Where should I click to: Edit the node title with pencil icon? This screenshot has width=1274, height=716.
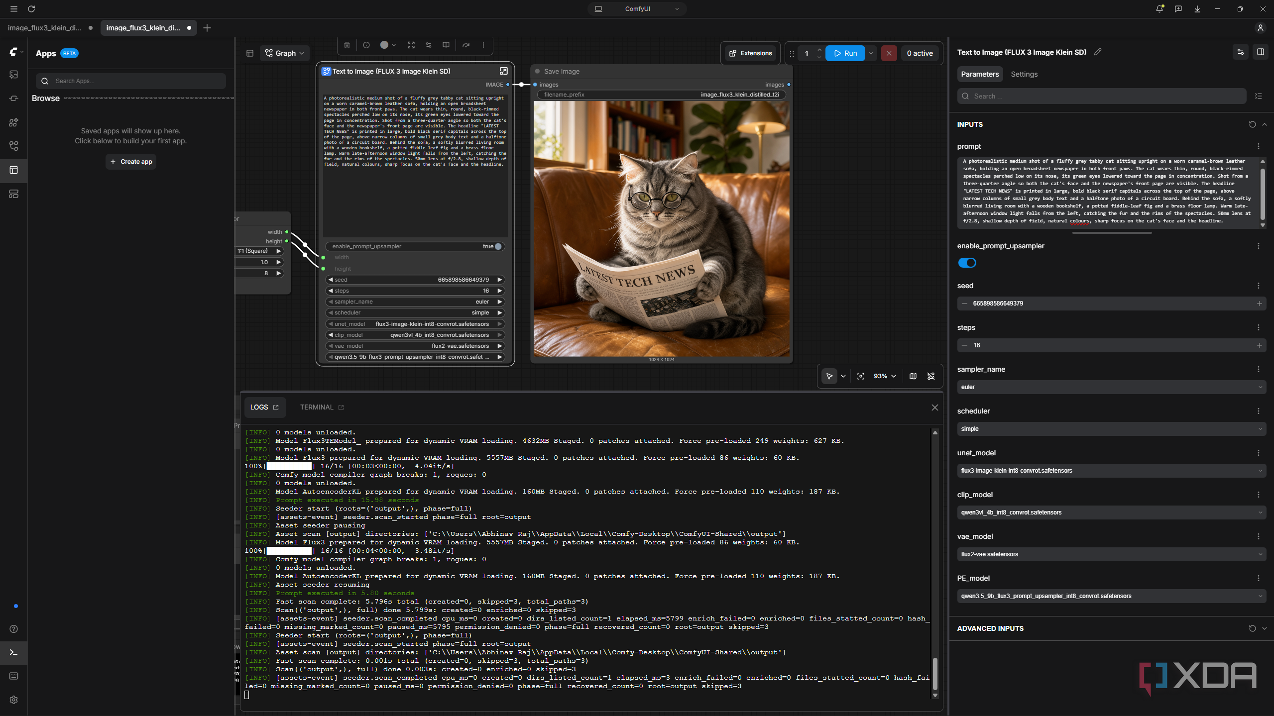pos(1098,52)
